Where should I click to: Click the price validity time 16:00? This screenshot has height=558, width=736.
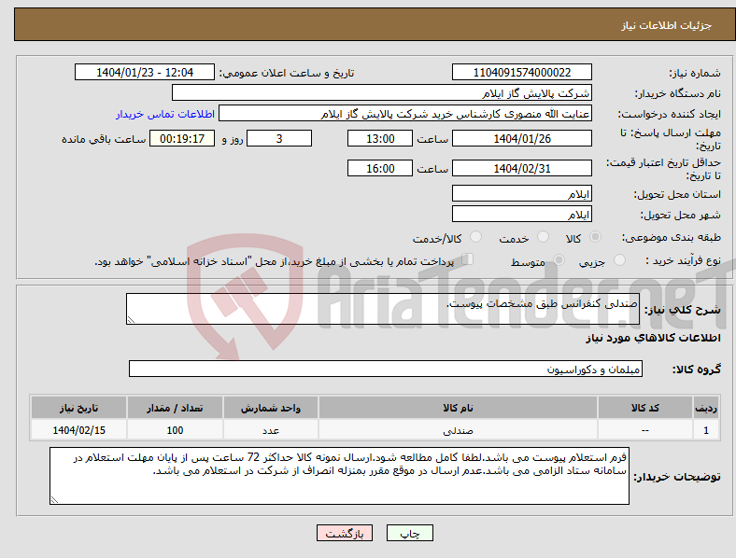click(380, 168)
